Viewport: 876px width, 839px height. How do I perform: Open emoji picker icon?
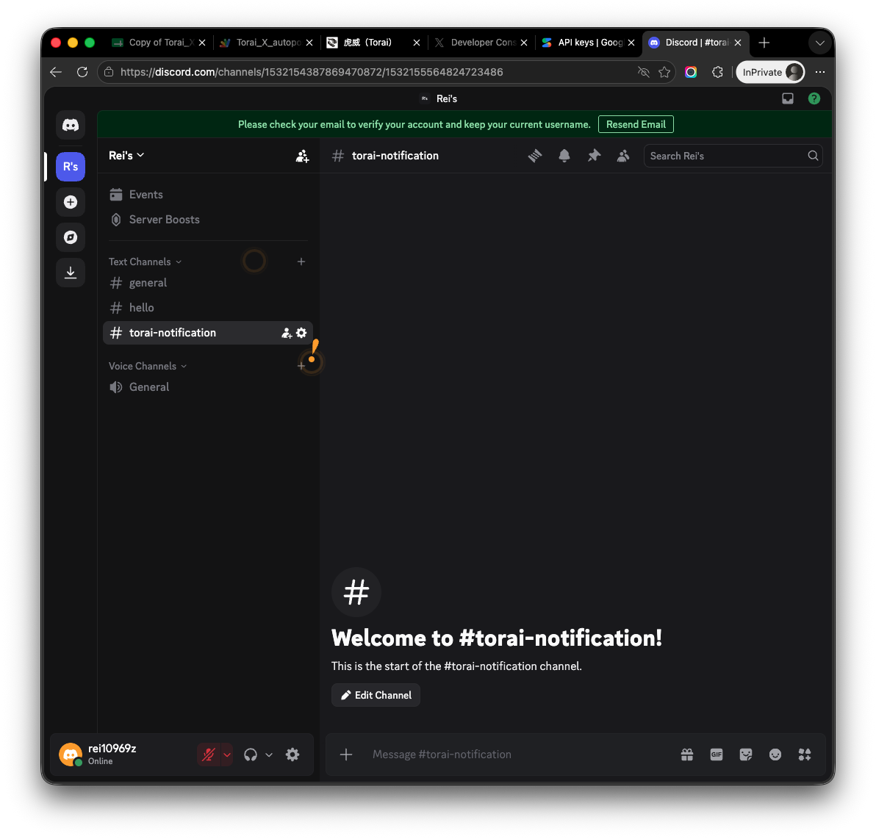(x=775, y=755)
